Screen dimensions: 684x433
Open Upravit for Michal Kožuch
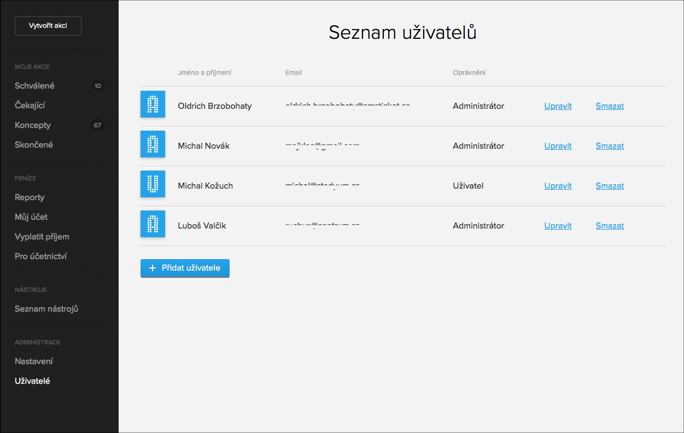point(558,186)
